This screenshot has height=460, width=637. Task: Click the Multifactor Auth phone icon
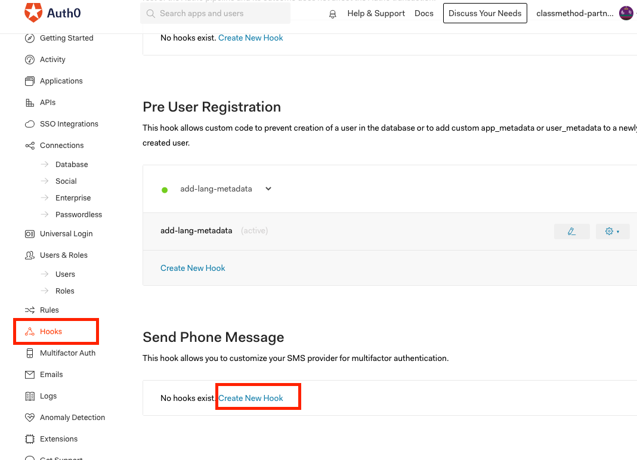pos(30,353)
